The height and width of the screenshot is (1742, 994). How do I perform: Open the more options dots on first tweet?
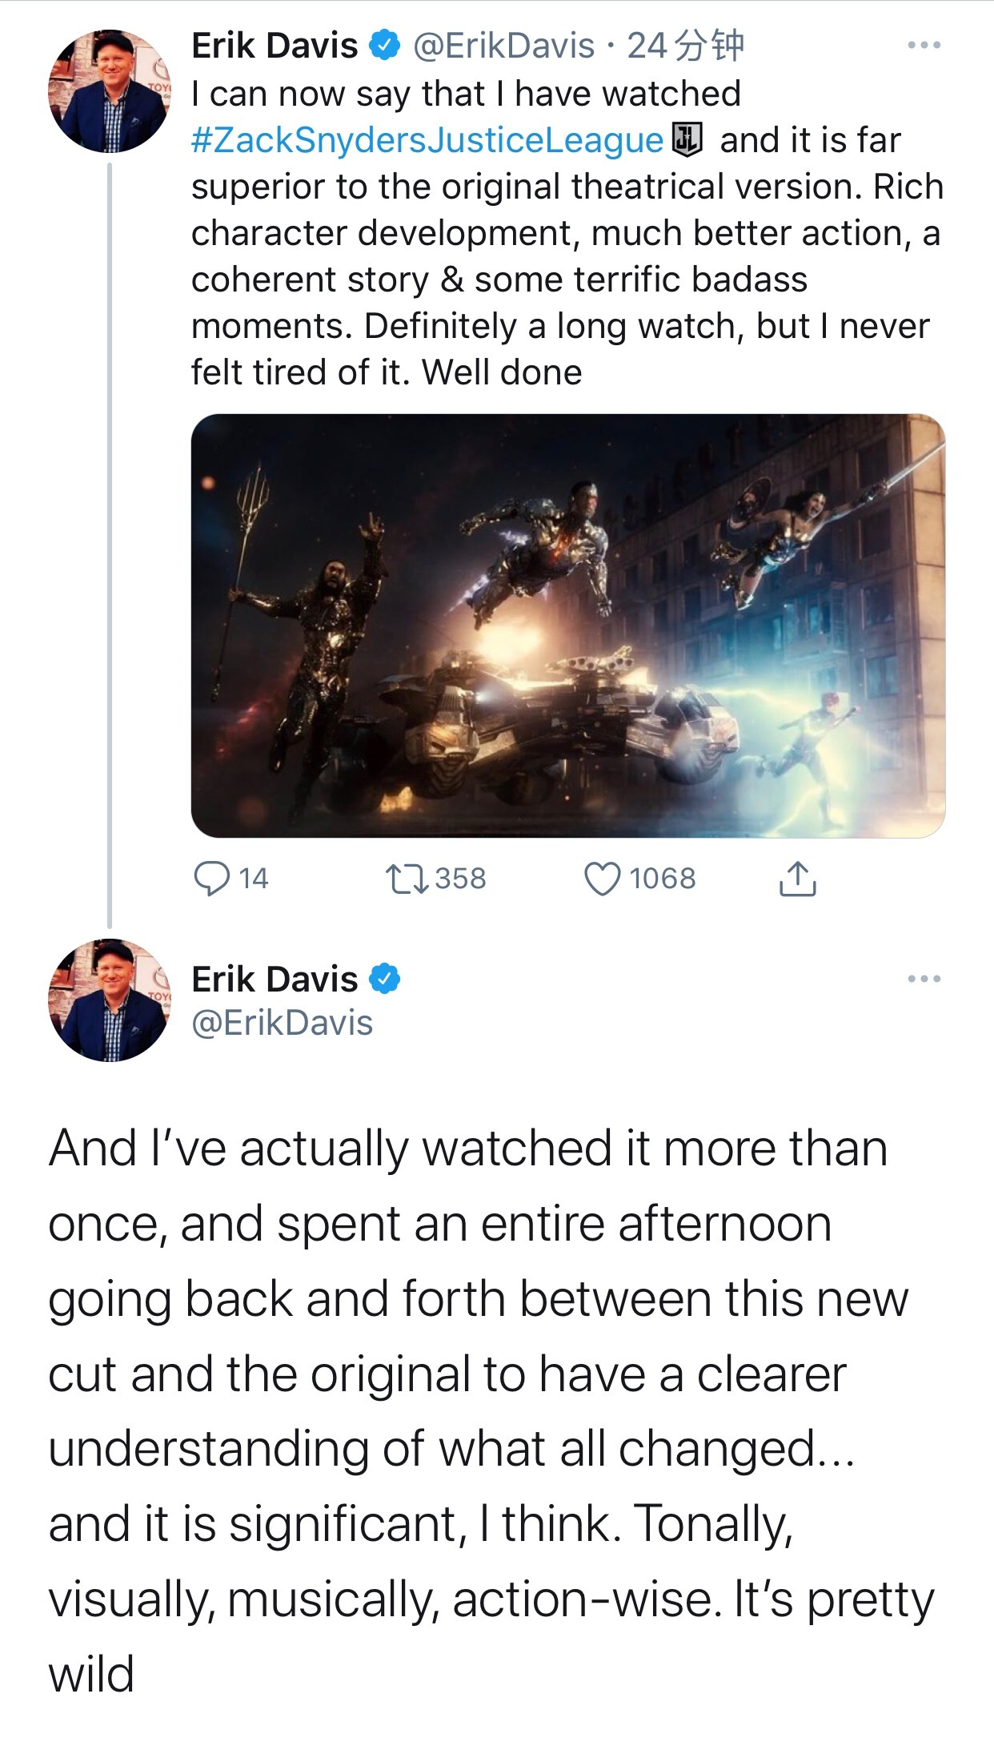(924, 46)
